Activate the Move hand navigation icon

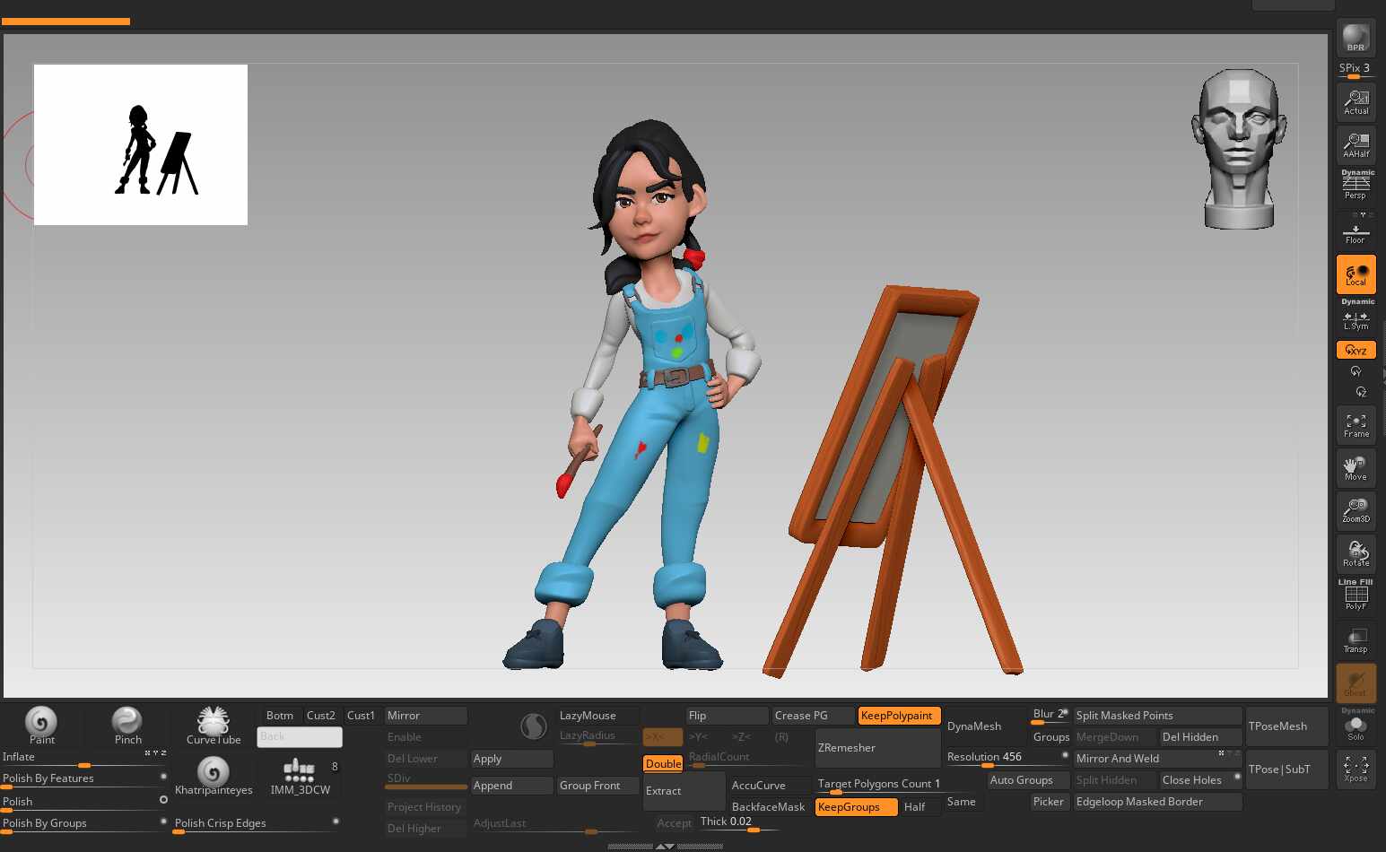coord(1355,467)
